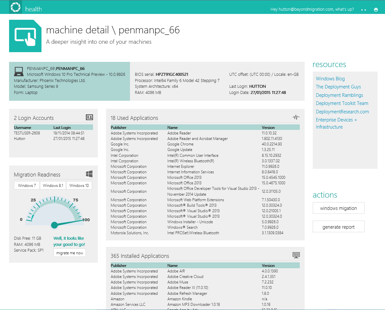Click the generate report button

338,227
